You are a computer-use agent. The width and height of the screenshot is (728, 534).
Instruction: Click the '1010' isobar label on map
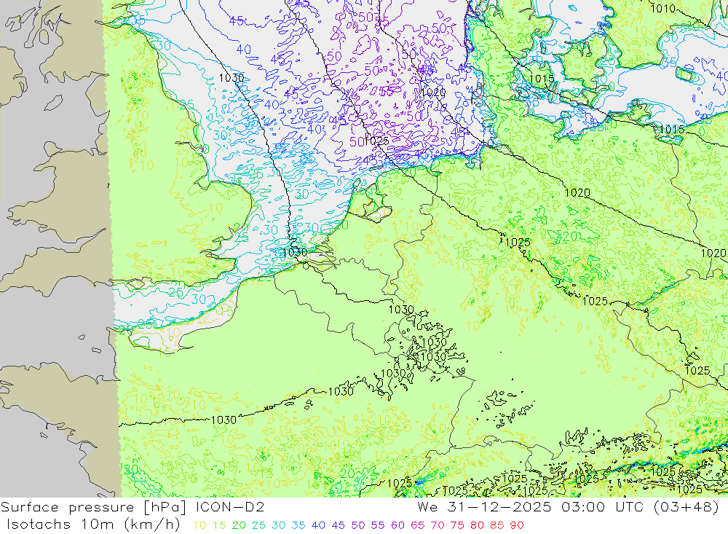click(663, 8)
